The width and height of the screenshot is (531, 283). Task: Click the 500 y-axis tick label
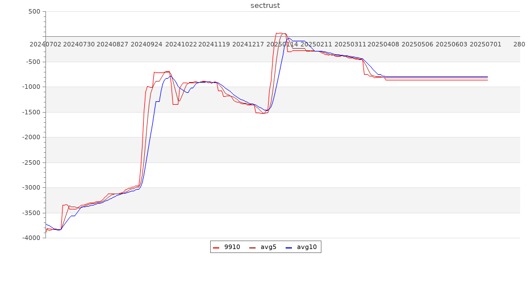34,11
